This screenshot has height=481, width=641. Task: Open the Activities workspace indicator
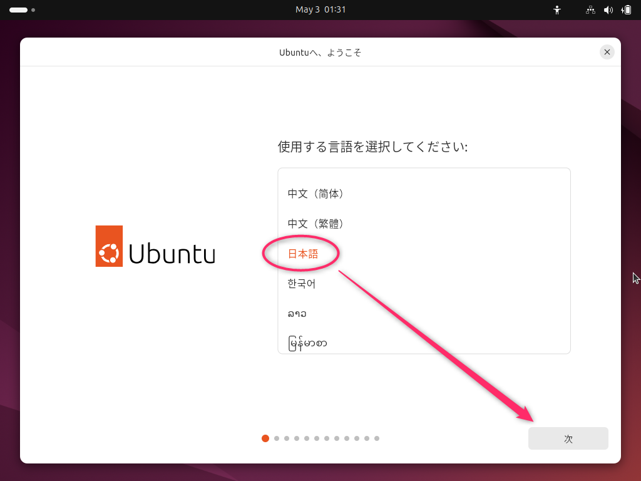tap(22, 10)
